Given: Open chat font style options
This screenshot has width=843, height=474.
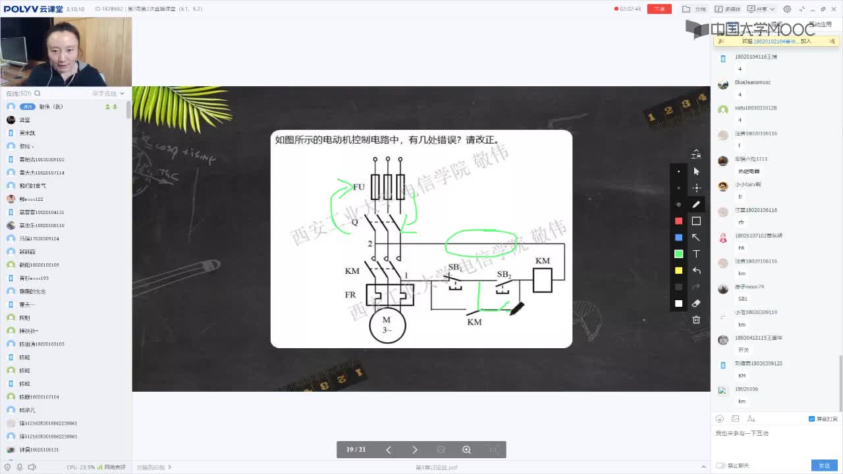Looking at the screenshot, I should 751,419.
